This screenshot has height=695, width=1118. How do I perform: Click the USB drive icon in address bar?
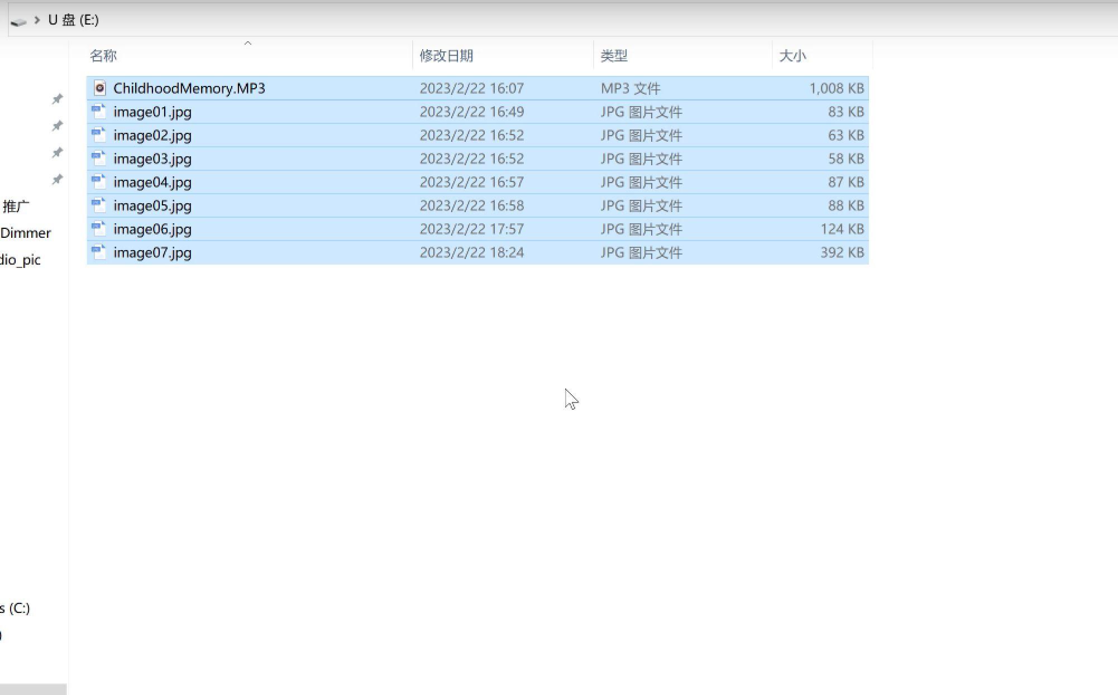(x=18, y=21)
